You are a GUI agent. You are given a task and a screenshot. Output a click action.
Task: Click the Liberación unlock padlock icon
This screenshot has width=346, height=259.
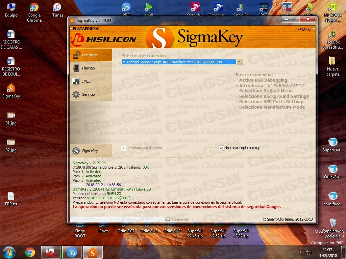pyautogui.click(x=76, y=55)
